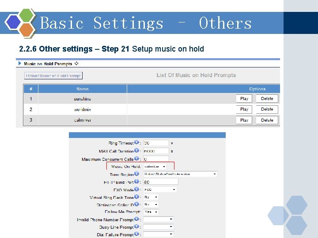Collapse the Music on Hold Prompts triangle
Screen dimensions: 318x238
tap(20, 63)
